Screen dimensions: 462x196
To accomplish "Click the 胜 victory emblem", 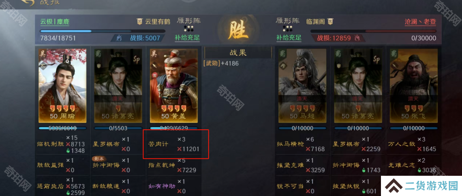I will coord(238,31).
